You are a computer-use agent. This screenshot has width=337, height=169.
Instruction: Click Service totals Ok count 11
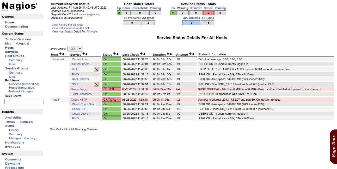point(173,13)
